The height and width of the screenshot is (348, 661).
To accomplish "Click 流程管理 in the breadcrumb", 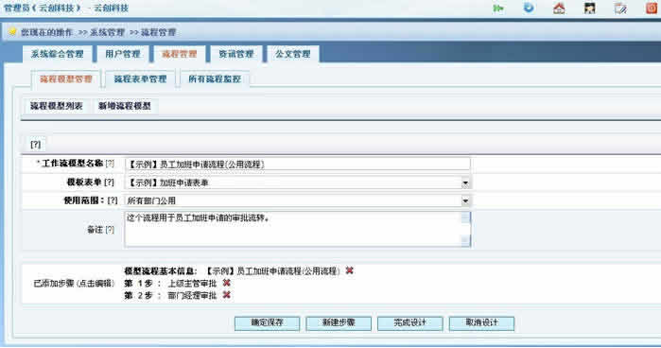I will 159,32.
